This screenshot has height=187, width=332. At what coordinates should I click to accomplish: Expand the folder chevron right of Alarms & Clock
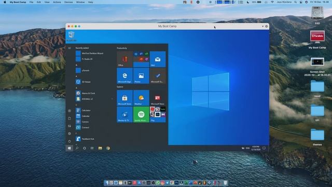[112, 99]
